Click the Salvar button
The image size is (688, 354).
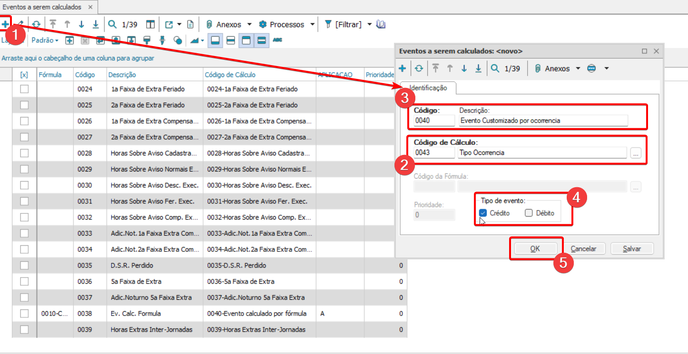point(632,249)
